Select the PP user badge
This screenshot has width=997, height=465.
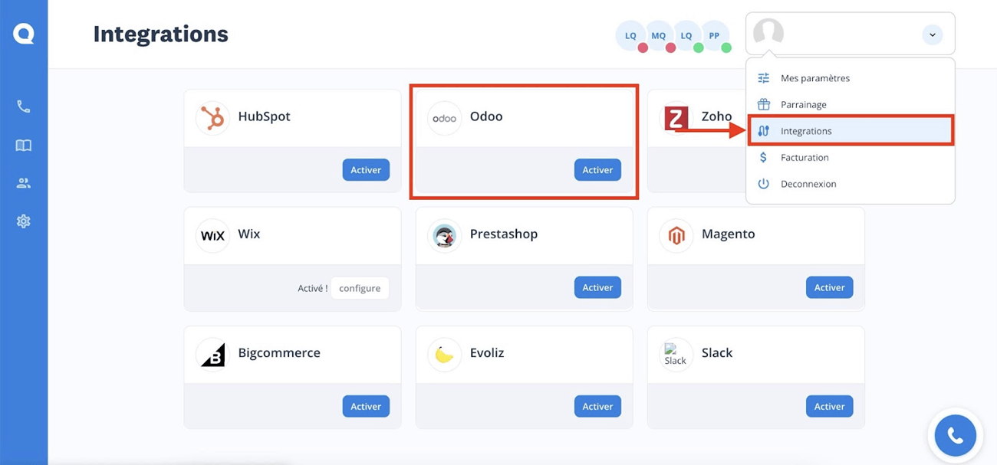coord(715,35)
